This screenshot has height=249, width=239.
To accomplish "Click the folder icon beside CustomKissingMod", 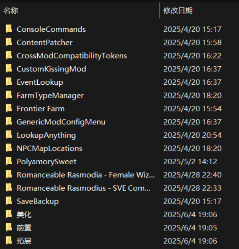I will (9, 69).
